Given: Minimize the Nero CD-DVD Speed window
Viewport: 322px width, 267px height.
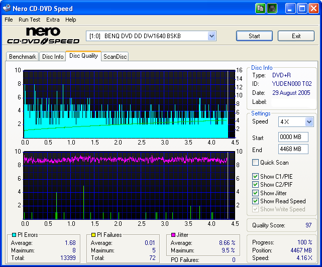Looking at the screenshot, I should [290, 9].
